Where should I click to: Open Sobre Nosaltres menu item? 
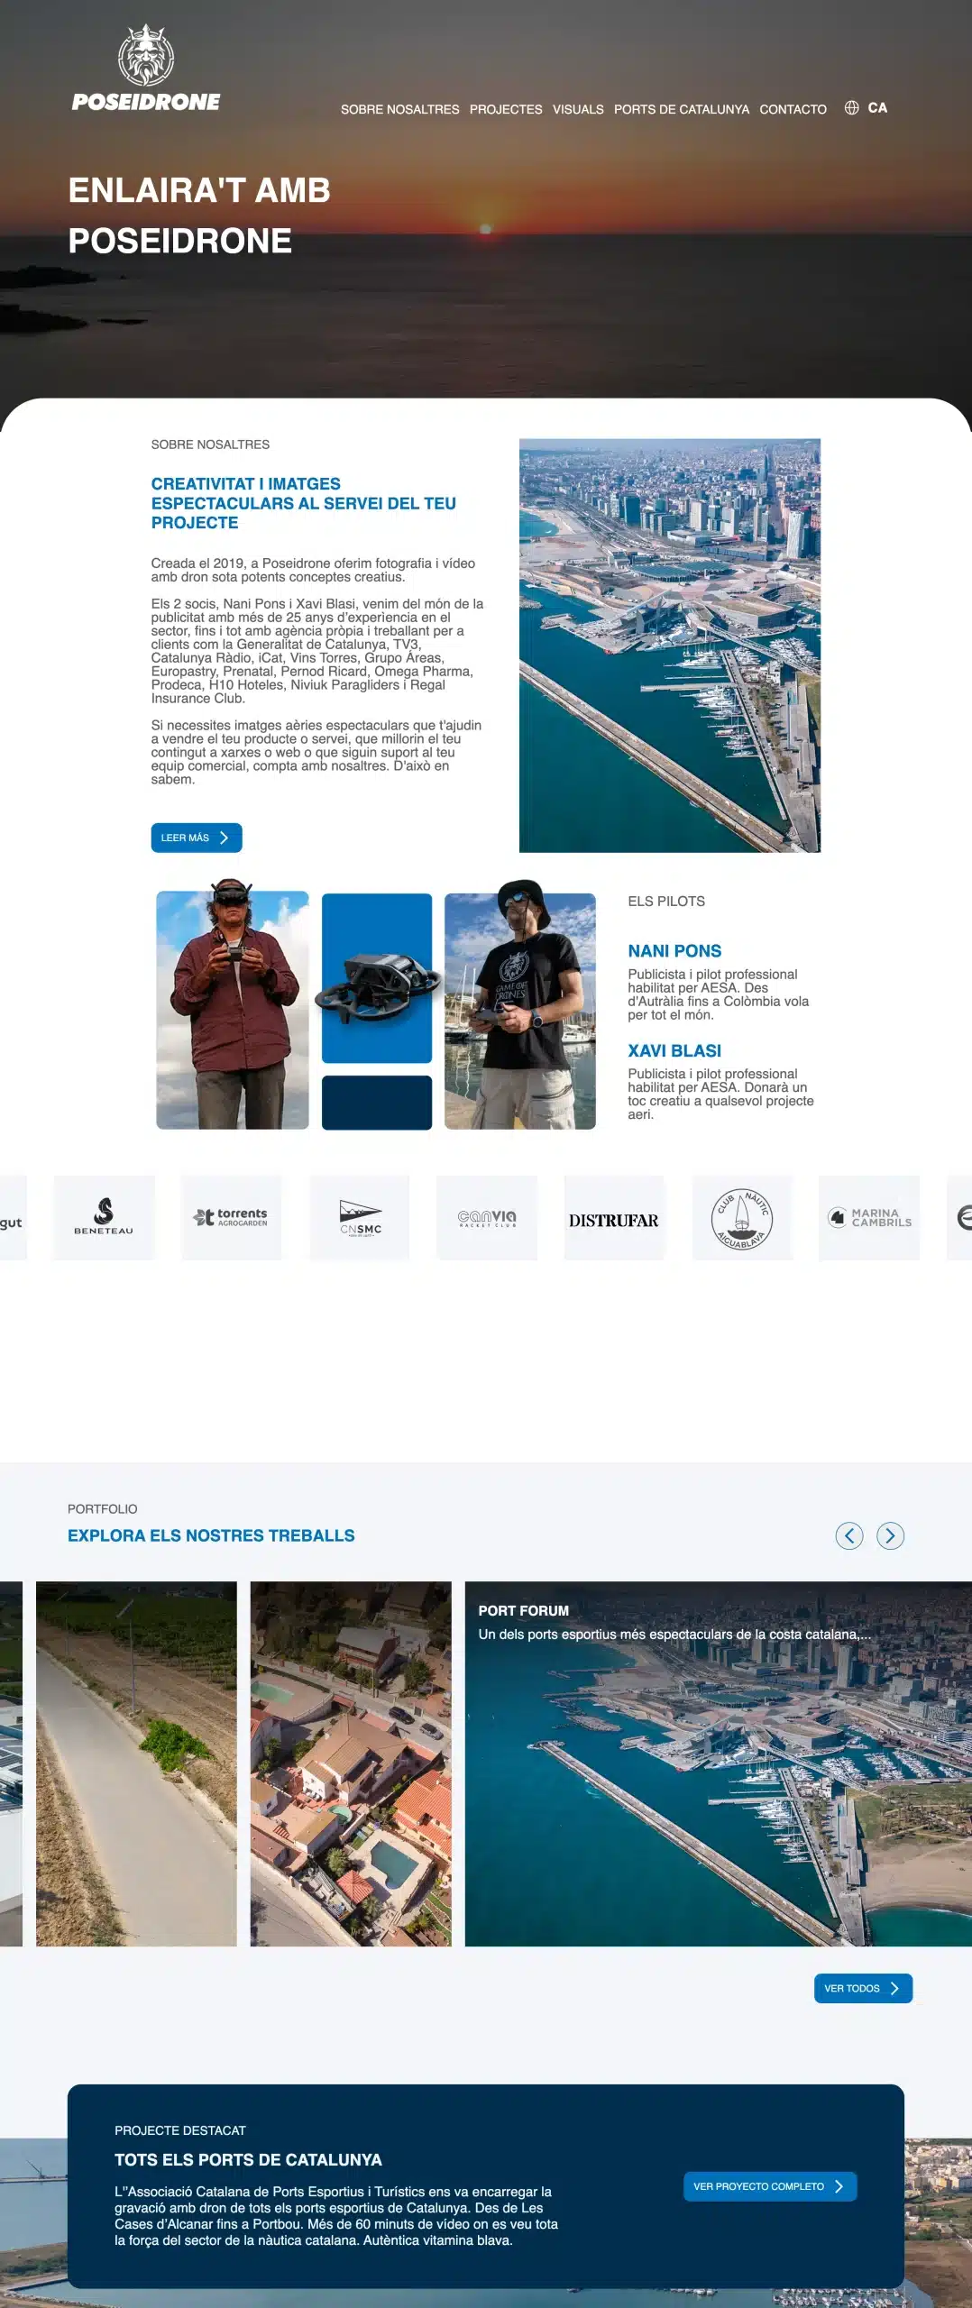(399, 109)
